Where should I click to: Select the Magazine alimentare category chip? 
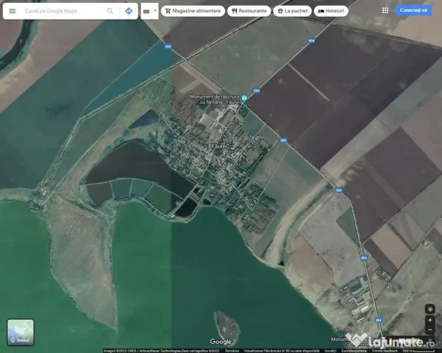[x=193, y=11]
